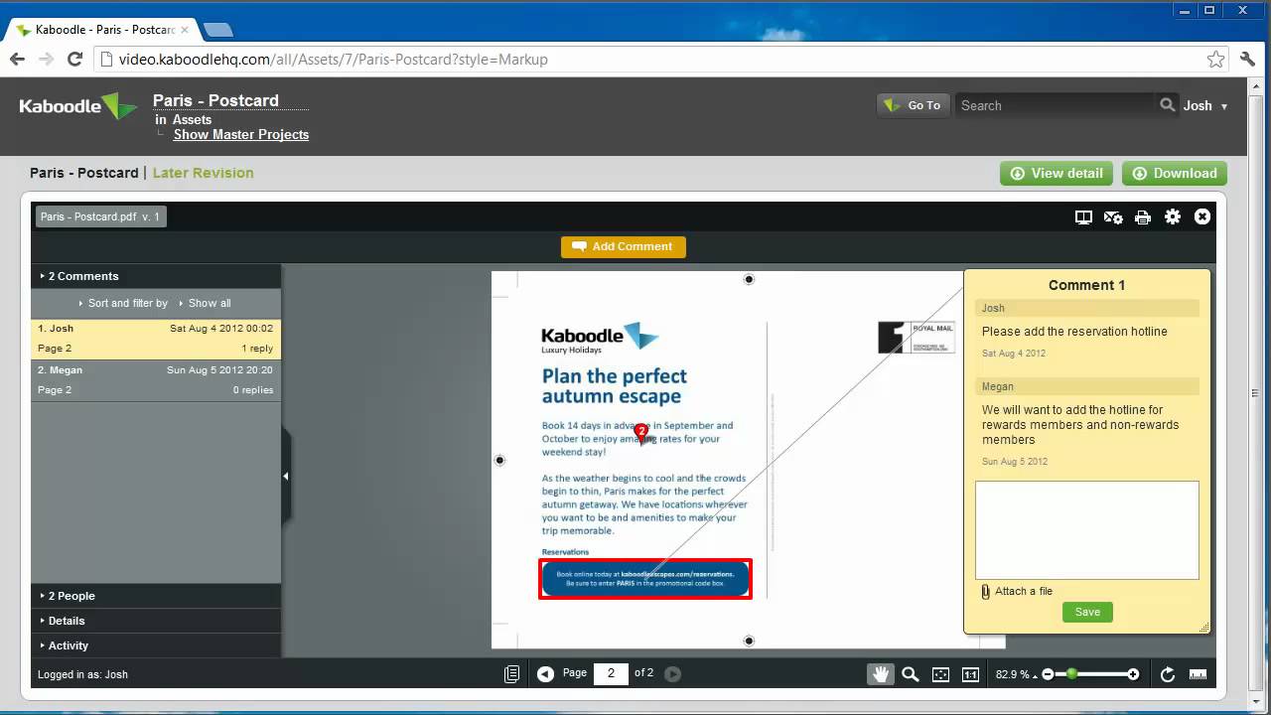
Task: Open zoom percentage dropdown 82.9 %
Action: coord(1017,674)
